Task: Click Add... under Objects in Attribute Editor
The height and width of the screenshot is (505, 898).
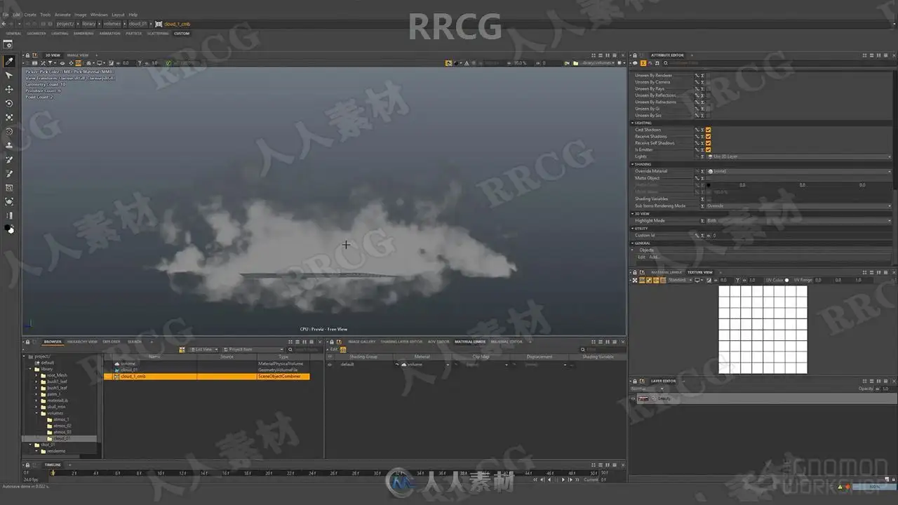Action: (654, 257)
